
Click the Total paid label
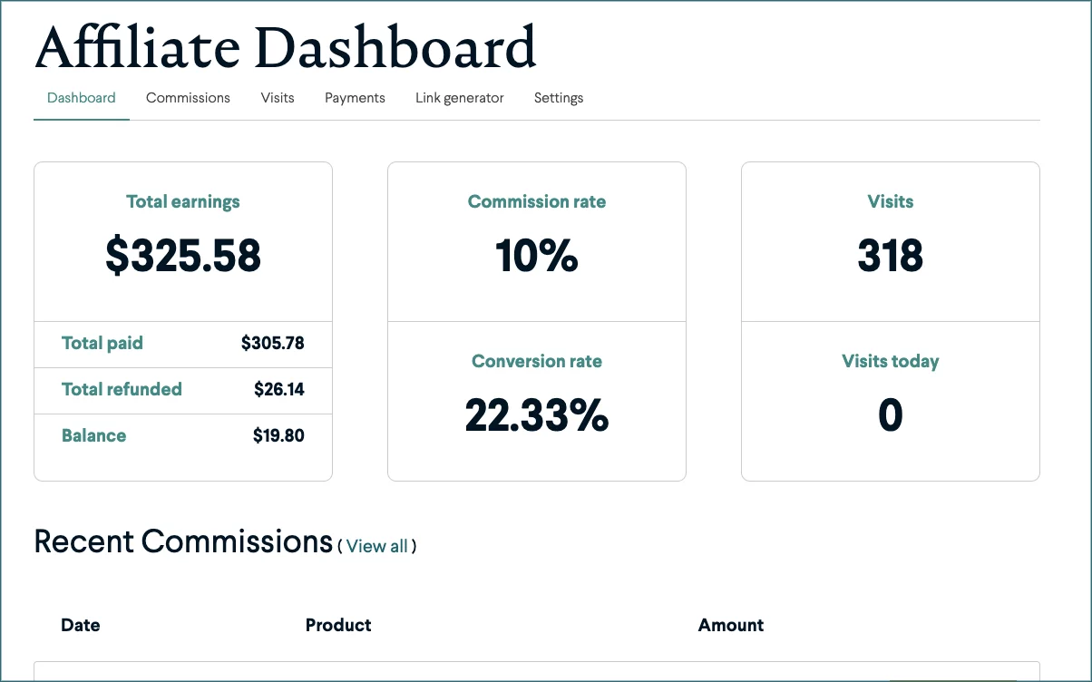point(102,343)
